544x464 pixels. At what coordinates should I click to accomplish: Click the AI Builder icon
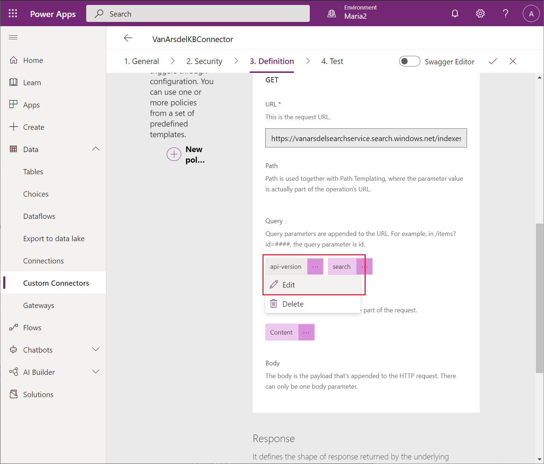[13, 372]
